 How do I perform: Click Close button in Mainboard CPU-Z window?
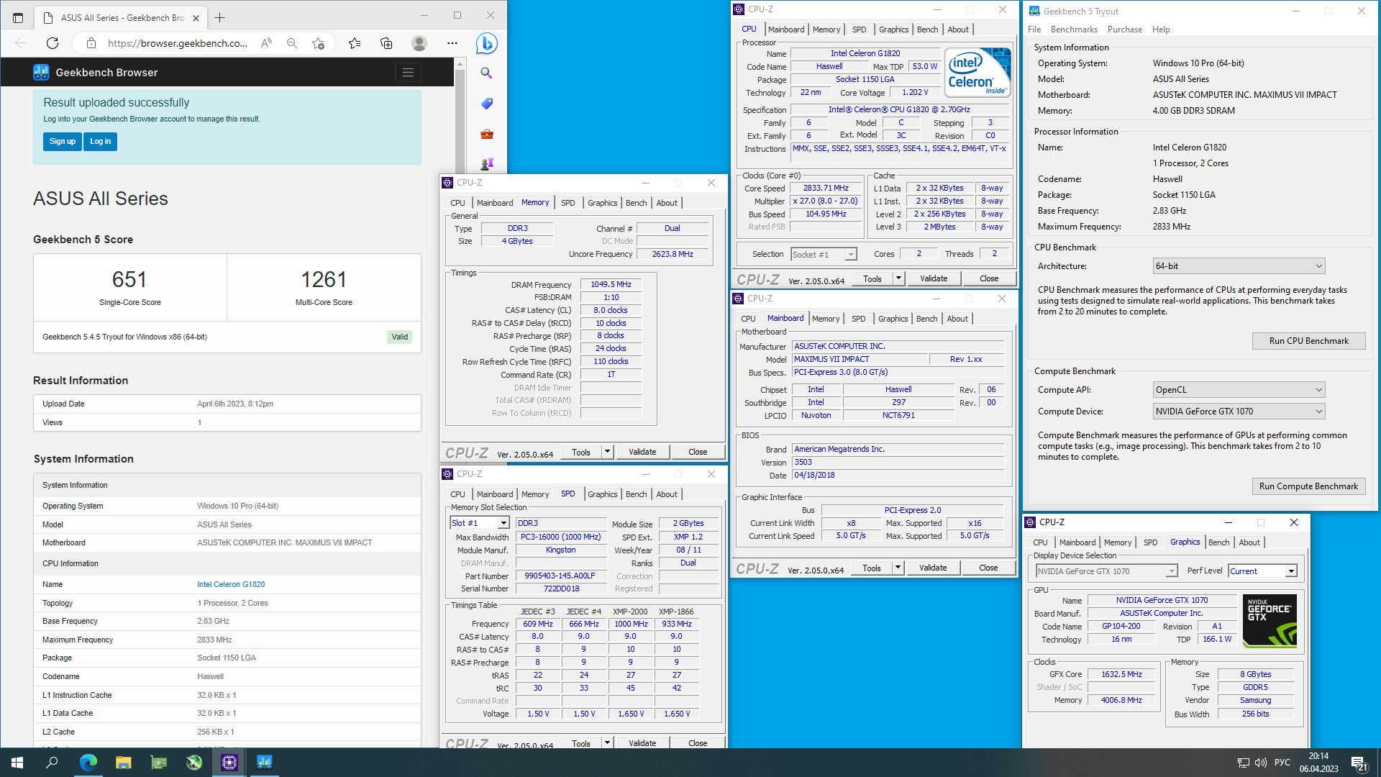tap(988, 568)
